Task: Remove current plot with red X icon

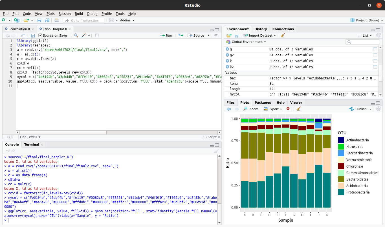Action: 288,109
